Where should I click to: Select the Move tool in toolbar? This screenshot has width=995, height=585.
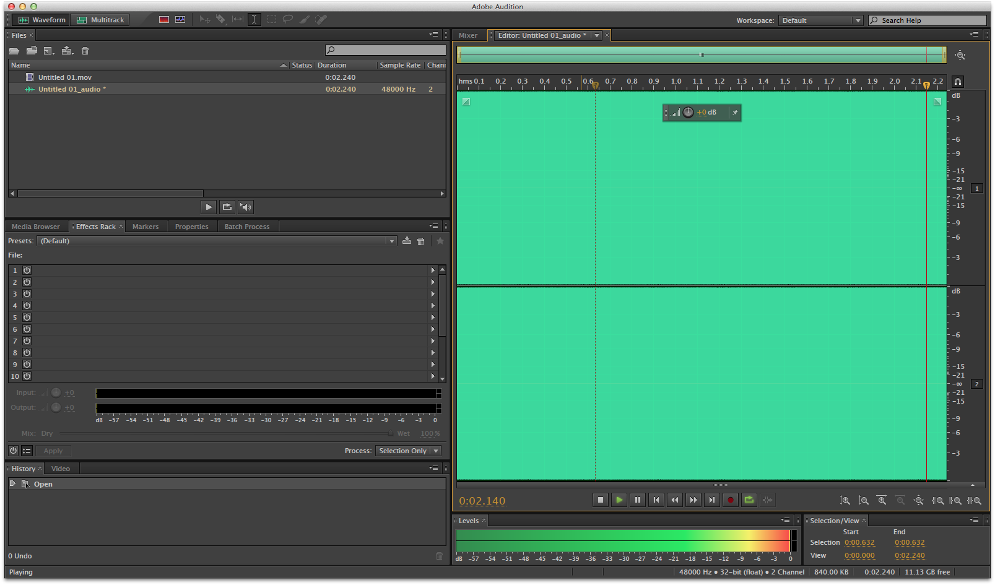(x=204, y=19)
